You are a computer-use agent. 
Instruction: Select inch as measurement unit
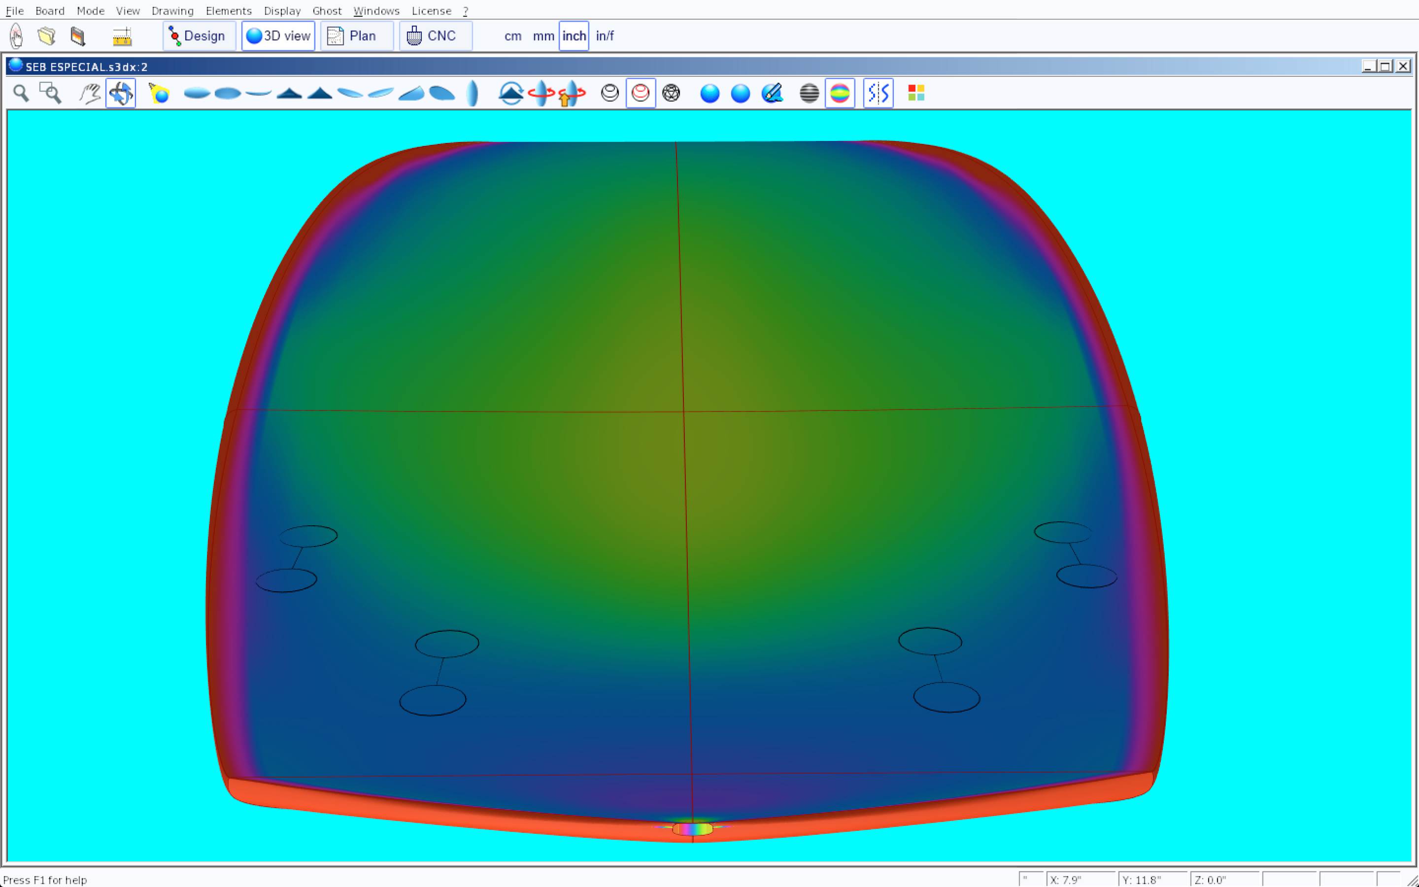[x=574, y=36]
